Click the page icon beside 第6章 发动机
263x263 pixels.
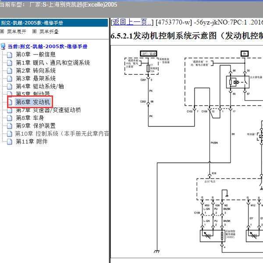click(x=10, y=102)
